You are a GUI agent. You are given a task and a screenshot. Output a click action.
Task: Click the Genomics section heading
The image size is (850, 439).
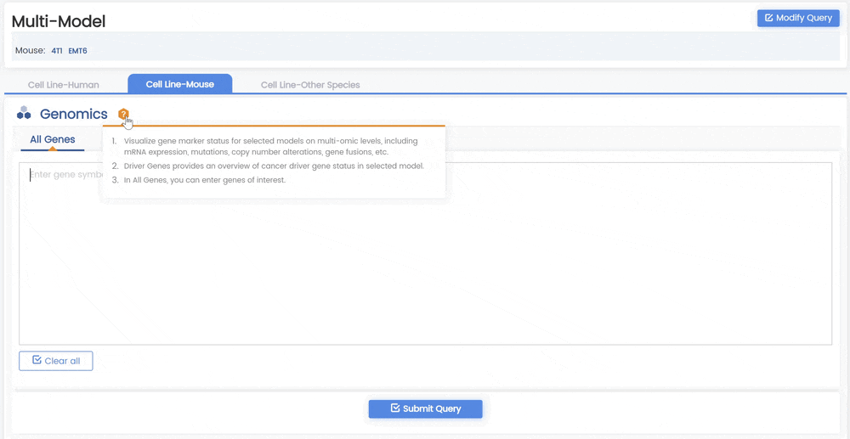click(x=74, y=115)
